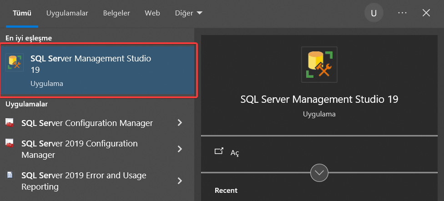444x201 pixels.
Task: Click the SSMS icon in best match result
Action: (x=15, y=62)
